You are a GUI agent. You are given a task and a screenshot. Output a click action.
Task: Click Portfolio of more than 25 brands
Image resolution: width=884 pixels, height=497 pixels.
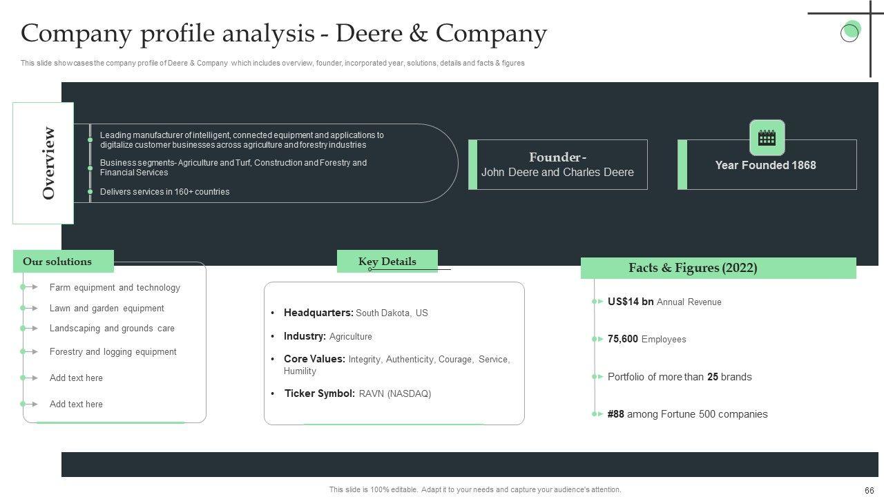680,377
